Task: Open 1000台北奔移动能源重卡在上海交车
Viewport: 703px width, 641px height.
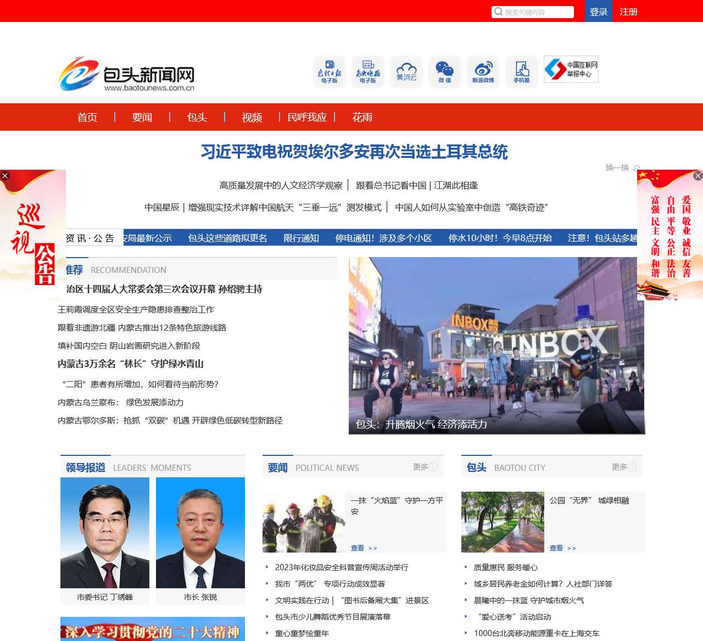Action: point(537,633)
